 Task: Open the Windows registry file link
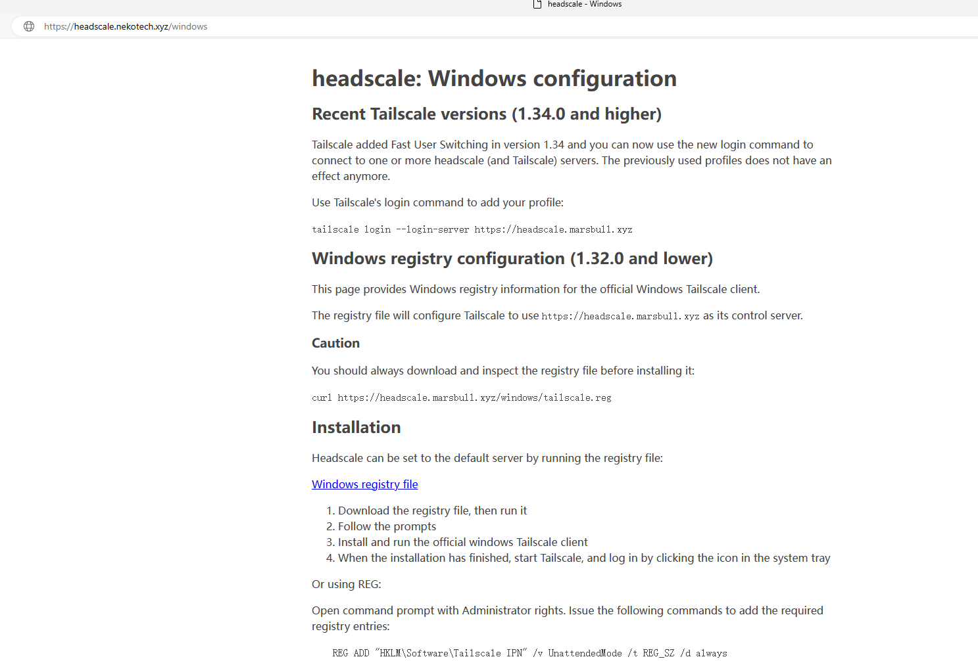[x=364, y=484]
